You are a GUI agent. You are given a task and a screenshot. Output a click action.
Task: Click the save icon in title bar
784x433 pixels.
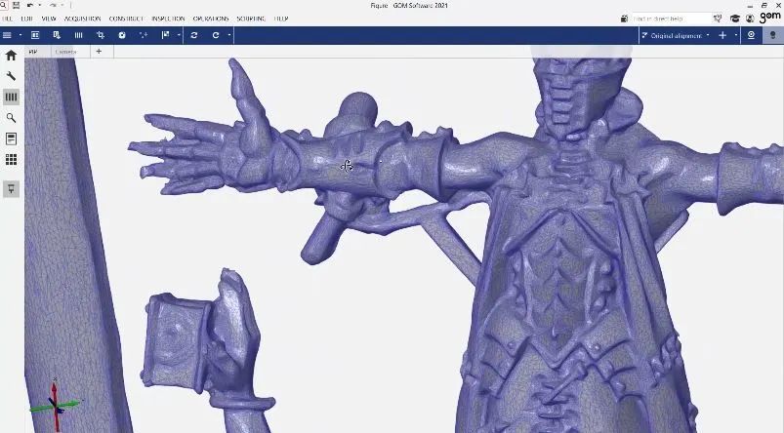coord(16,5)
